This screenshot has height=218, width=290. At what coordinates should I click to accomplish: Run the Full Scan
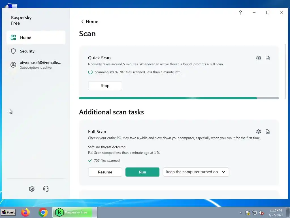point(142,172)
